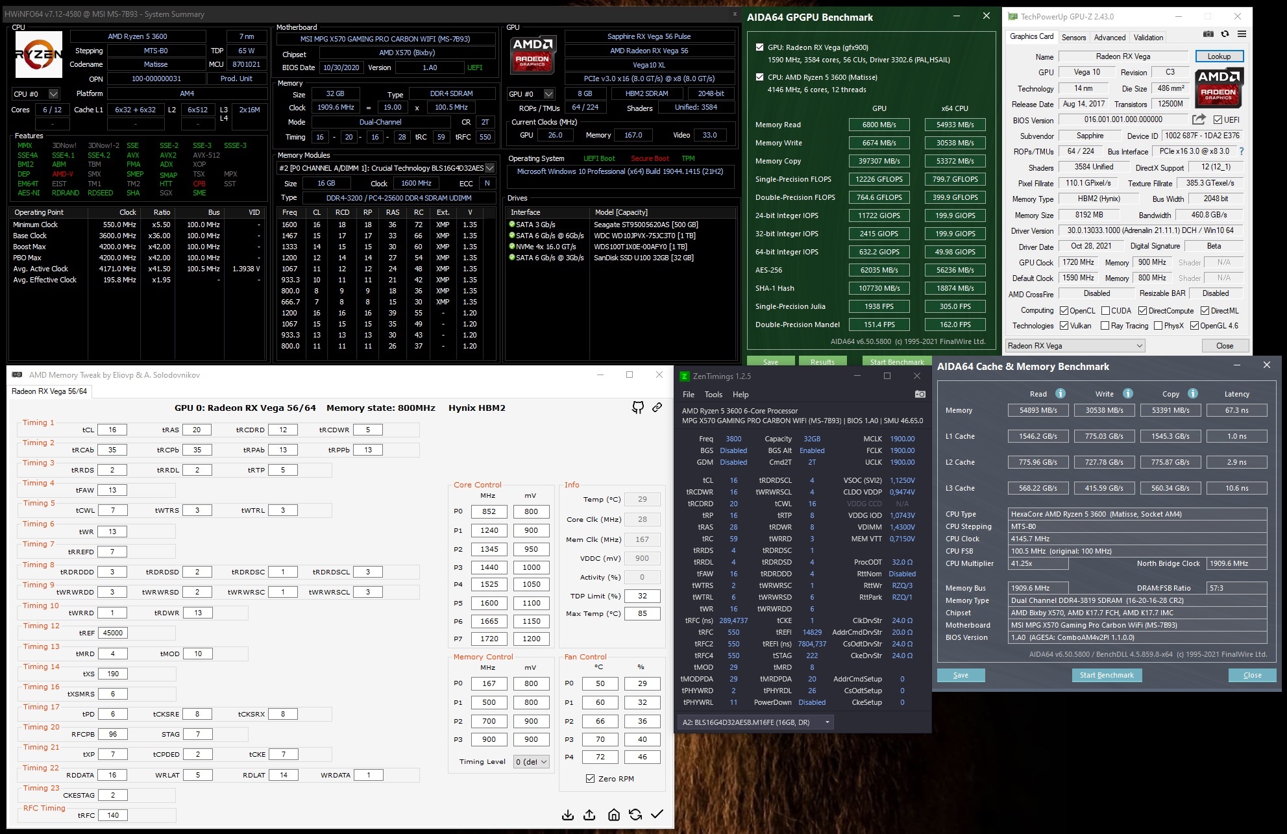Open the Radeon RX Vega GPU selector dropdown

point(1075,346)
